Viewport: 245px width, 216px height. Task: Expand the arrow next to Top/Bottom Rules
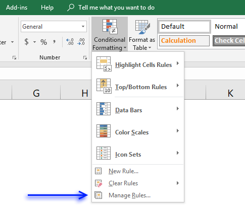178,86
